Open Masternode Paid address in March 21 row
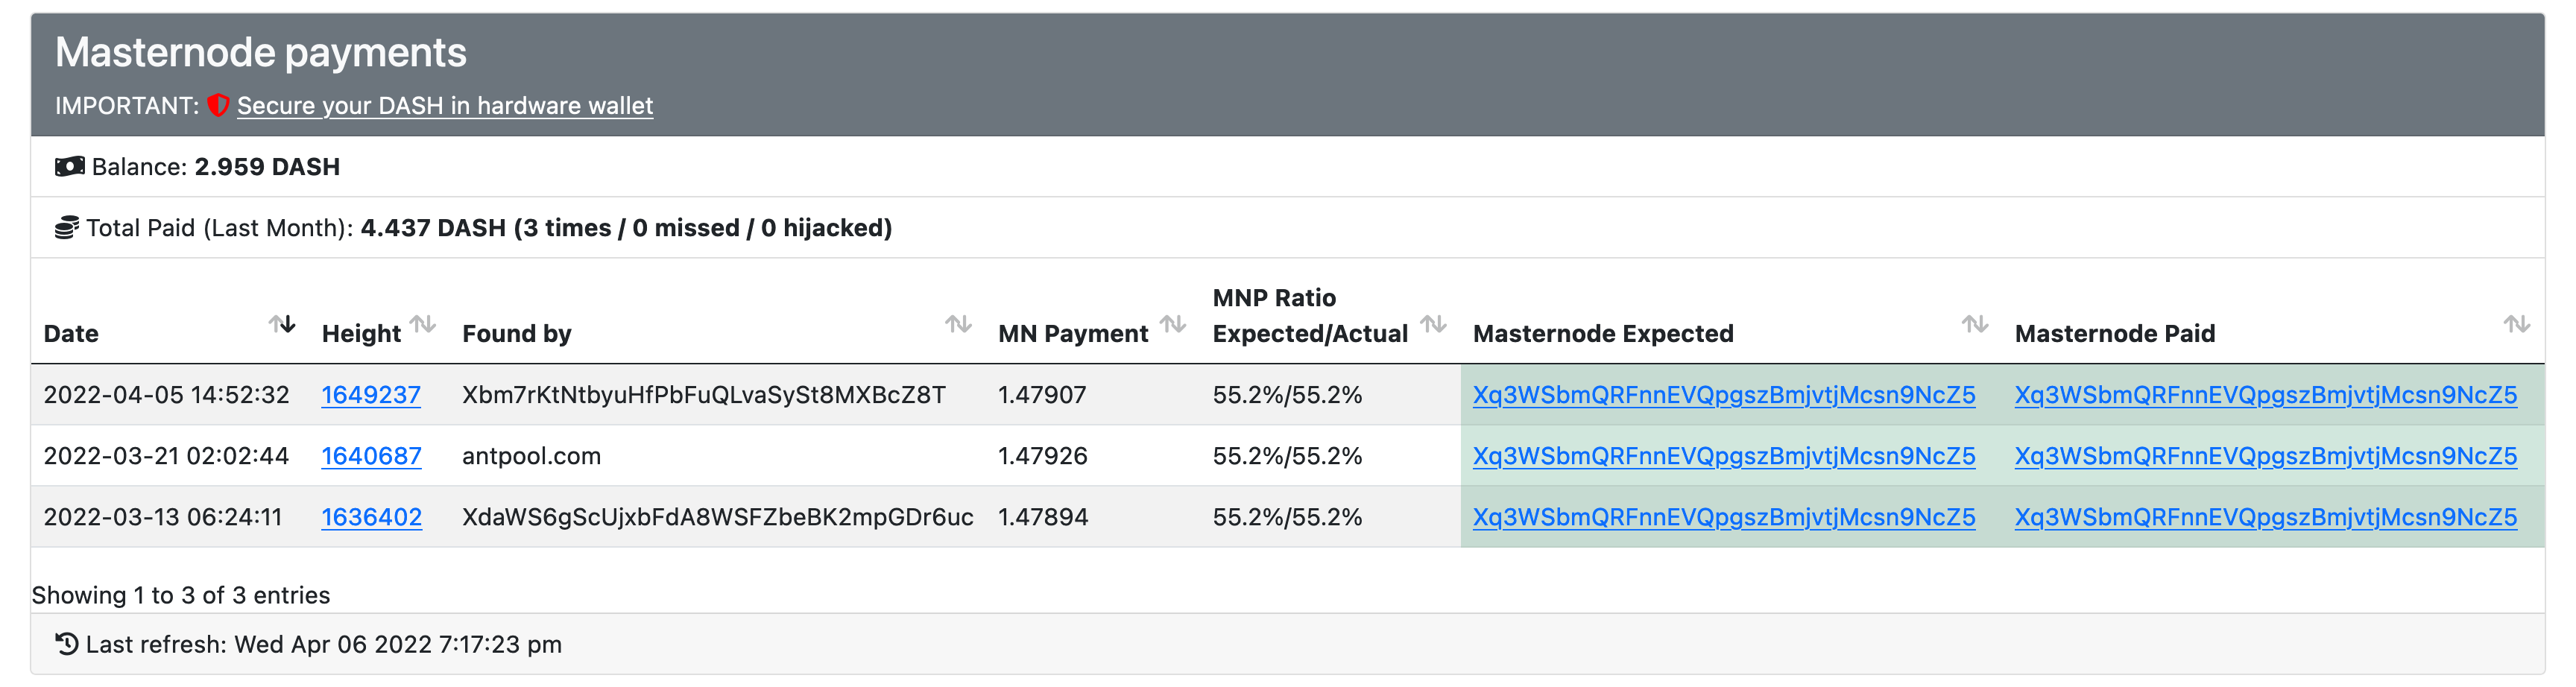This screenshot has height=687, width=2576. point(2265,456)
